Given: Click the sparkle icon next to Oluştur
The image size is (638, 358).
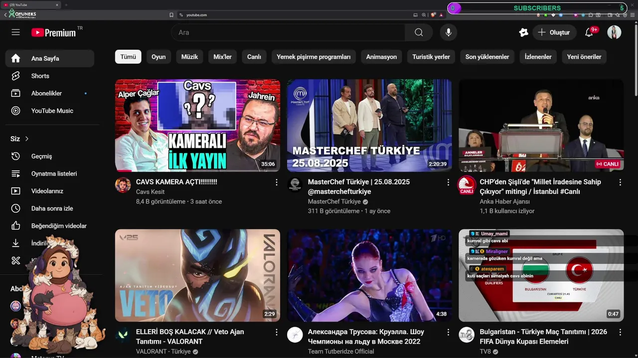Looking at the screenshot, I should tap(523, 32).
